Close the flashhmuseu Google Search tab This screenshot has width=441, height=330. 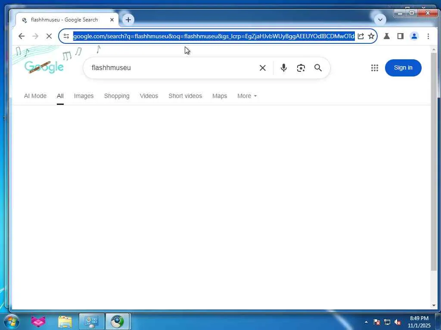tap(112, 20)
